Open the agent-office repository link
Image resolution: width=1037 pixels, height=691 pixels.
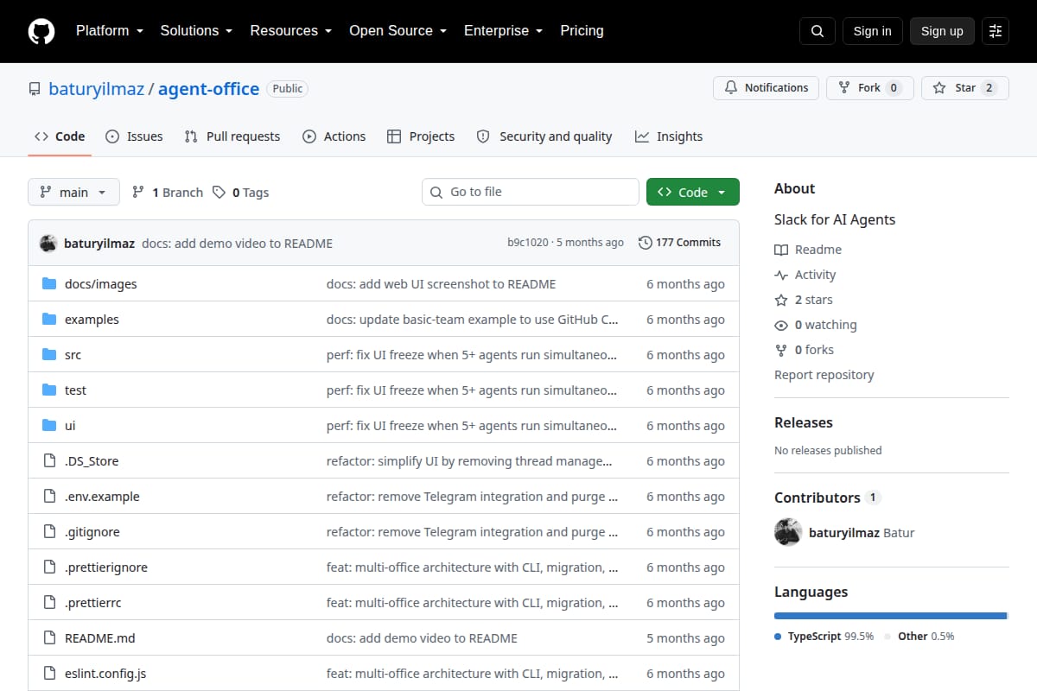tap(208, 88)
